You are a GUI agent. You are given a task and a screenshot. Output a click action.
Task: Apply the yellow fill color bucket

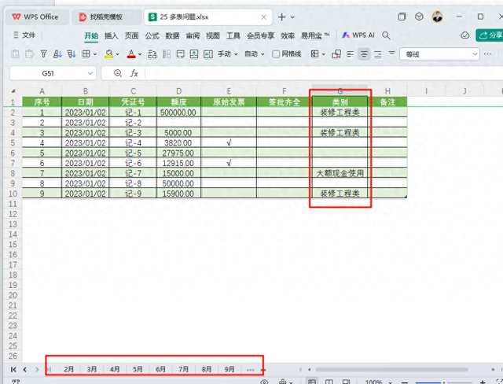(109, 54)
